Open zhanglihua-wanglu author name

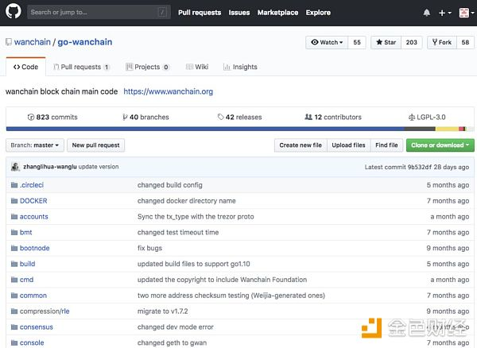[50, 167]
